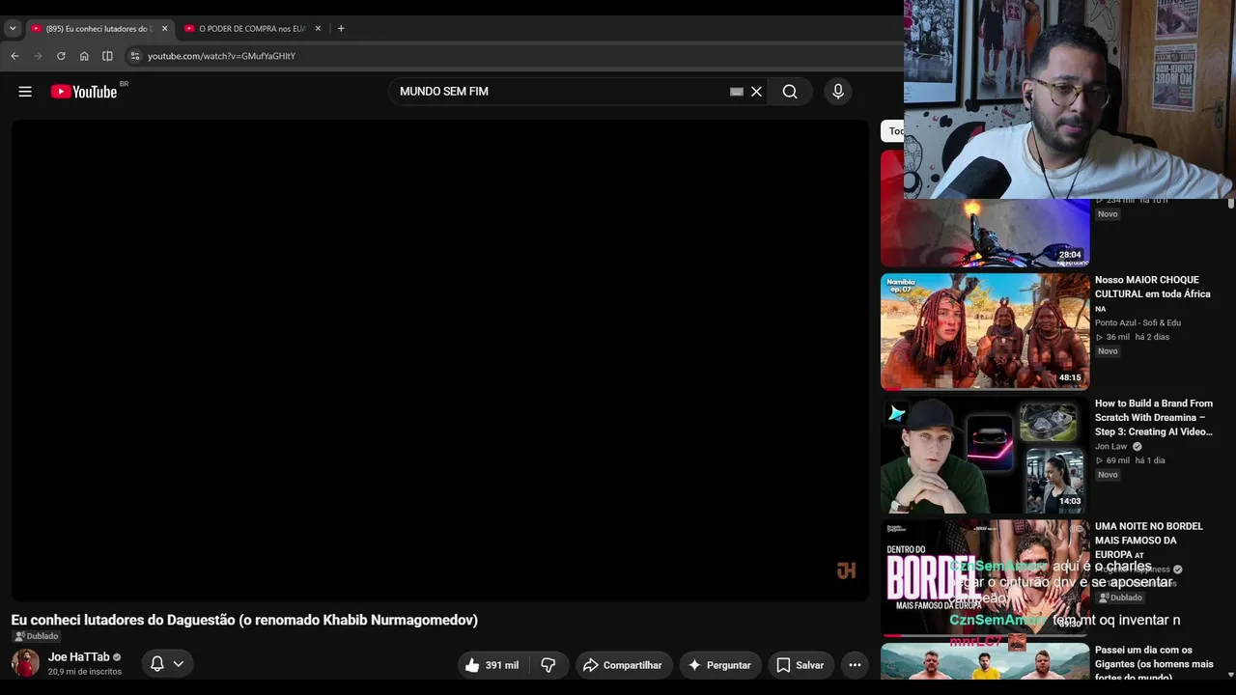1236x695 pixels.
Task: Click the video title 'Eu conheci lutadores do Daguestão'
Action: [x=244, y=620]
